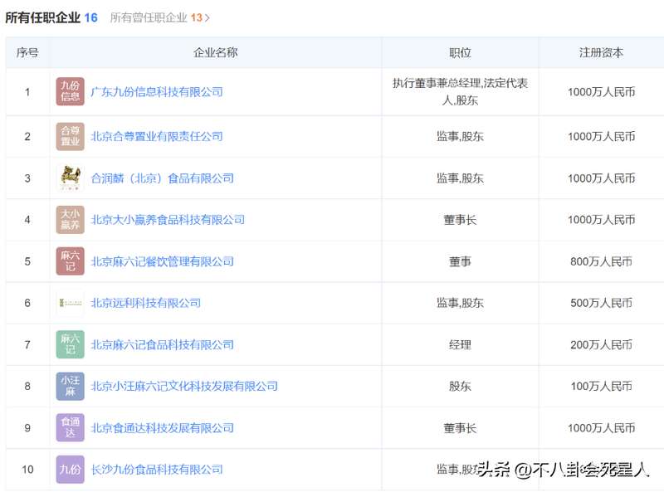664x492 pixels.
Task: Switch to 所有任职企业 16 tab
Action: pyautogui.click(x=51, y=17)
